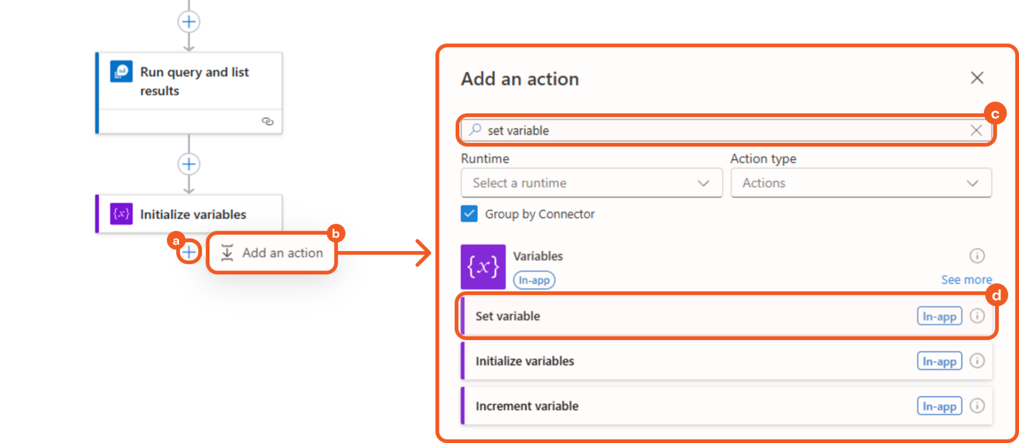Click the link icon on Run query card
Viewport: 1019px width, 443px height.
267,121
